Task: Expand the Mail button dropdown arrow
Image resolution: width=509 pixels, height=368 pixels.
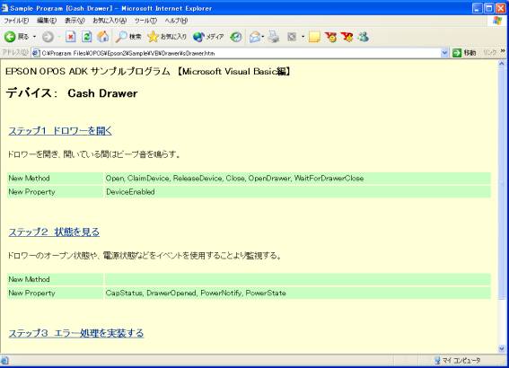Action: (263, 37)
